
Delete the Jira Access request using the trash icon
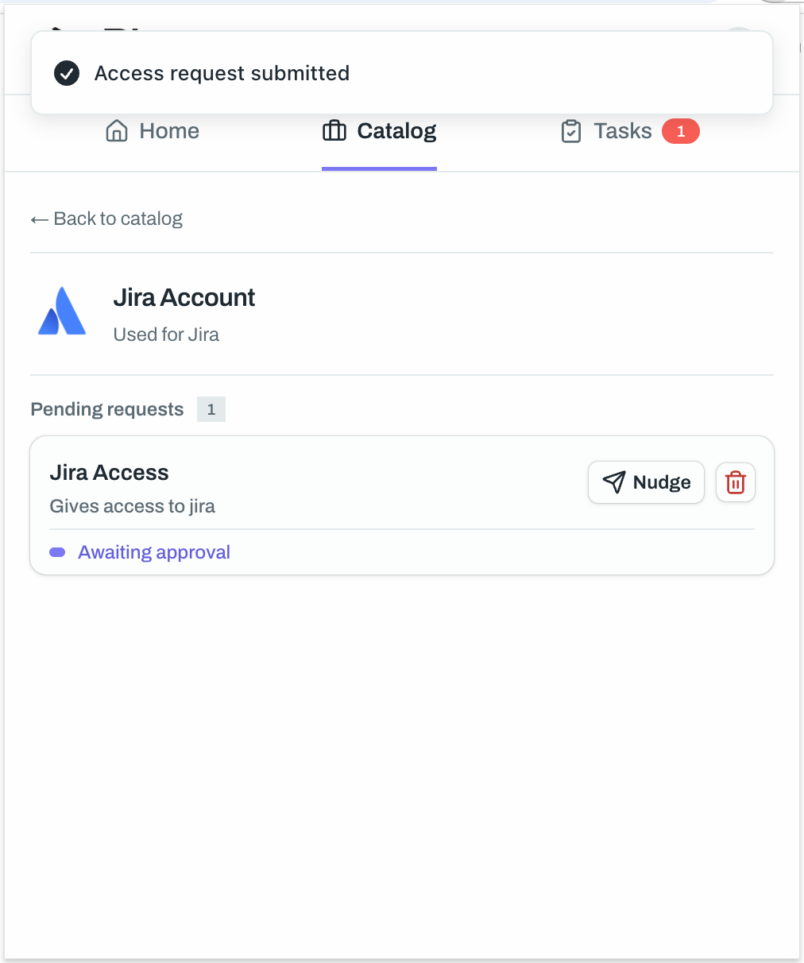coord(735,481)
